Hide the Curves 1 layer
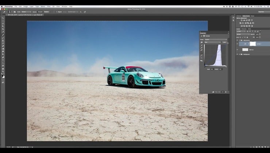 tap(237, 44)
